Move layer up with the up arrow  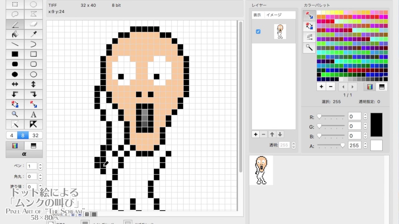tap(272, 134)
